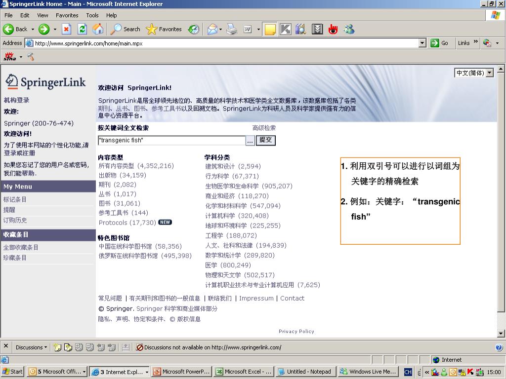Click the Privacy Policy link
The height and width of the screenshot is (379, 506).
296,331
